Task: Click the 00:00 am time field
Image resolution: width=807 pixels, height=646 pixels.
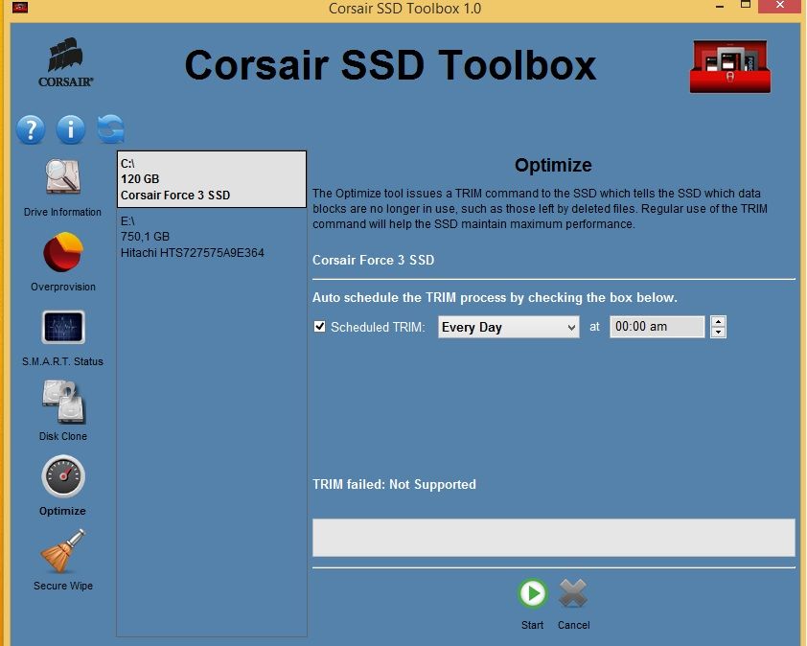Action: [x=657, y=327]
